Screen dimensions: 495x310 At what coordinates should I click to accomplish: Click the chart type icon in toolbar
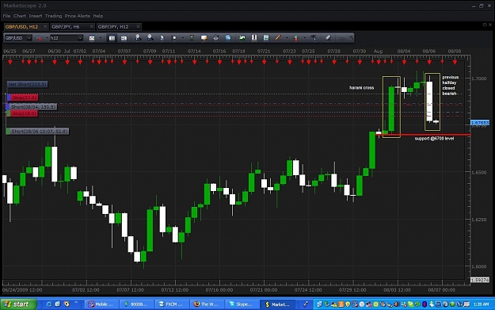point(92,38)
